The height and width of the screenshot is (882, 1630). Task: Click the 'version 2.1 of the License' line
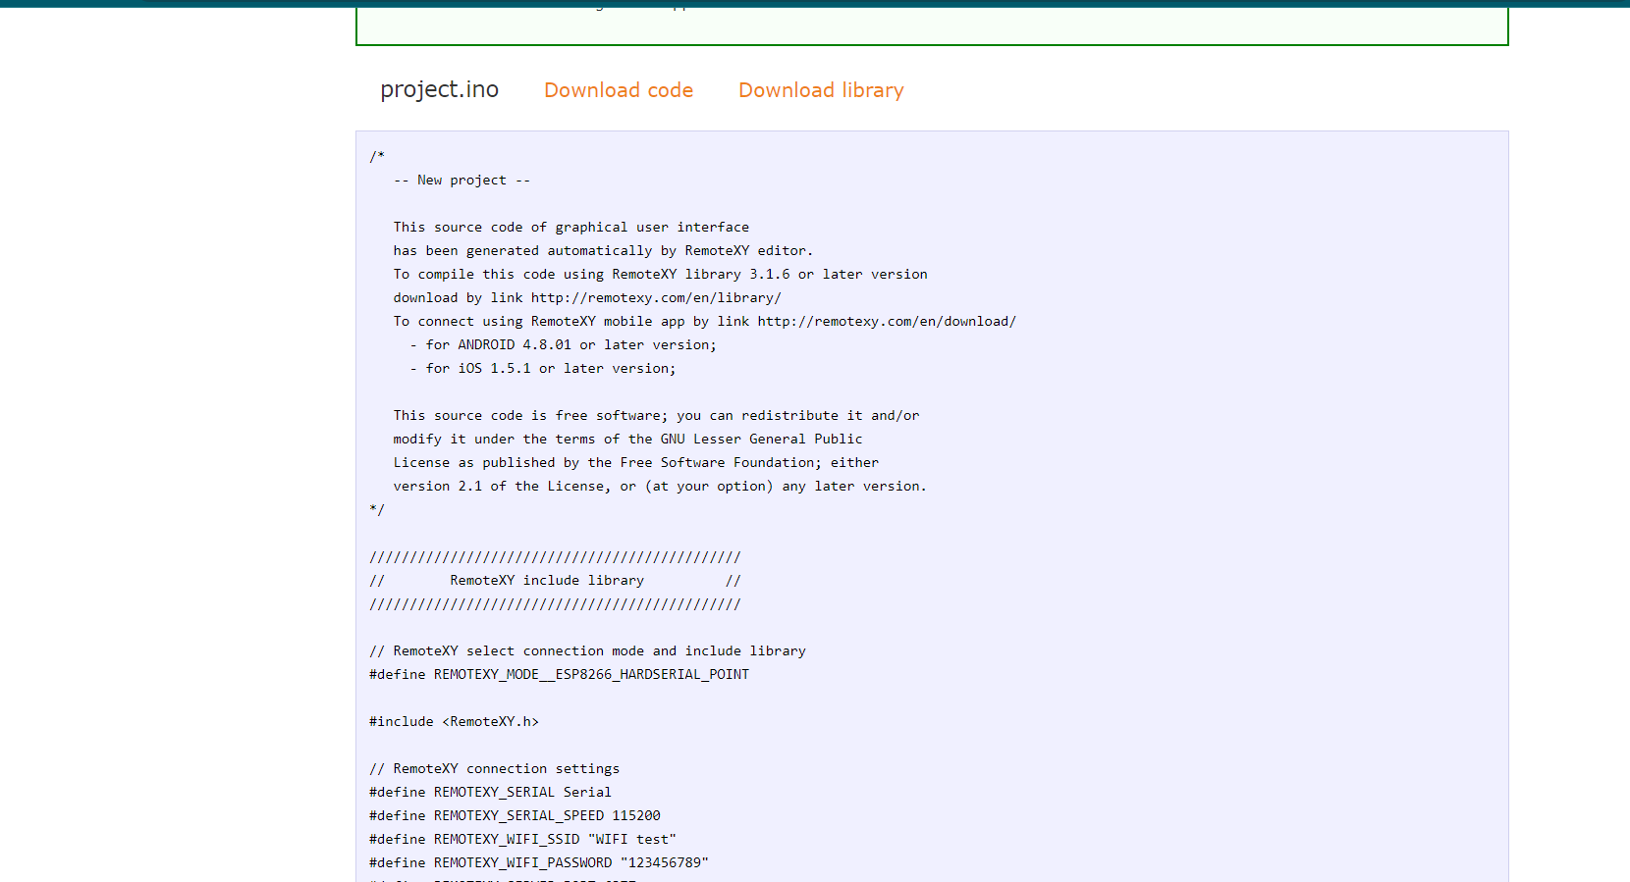(660, 487)
